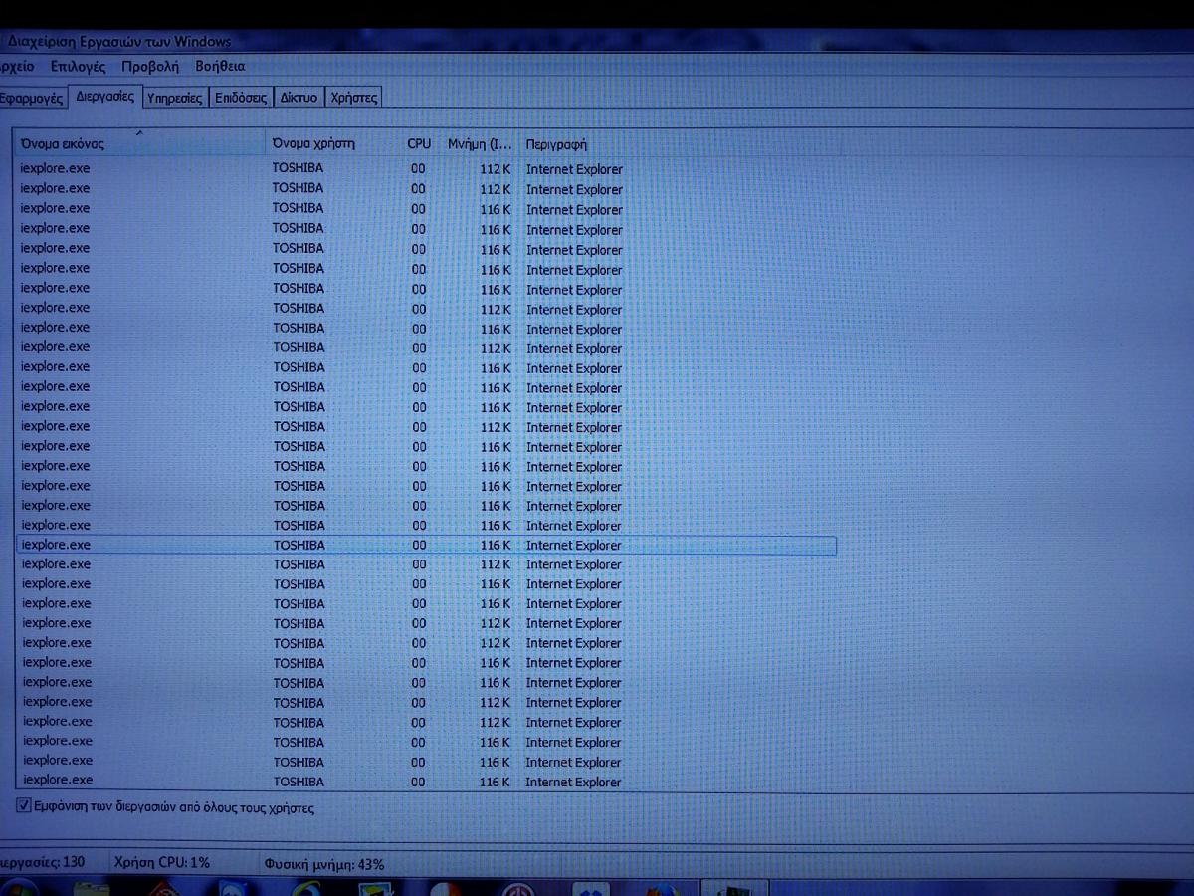Click the sort arrow above Όνομα εικόνας
Screen dimensions: 1194x896
pyautogui.click(x=139, y=132)
